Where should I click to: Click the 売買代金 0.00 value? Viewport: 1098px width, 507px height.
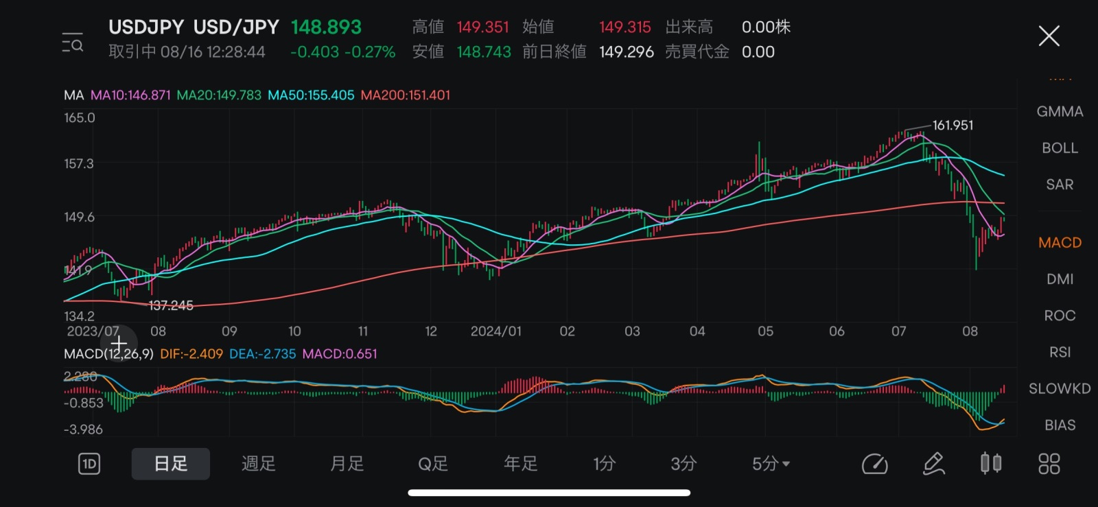tap(758, 52)
